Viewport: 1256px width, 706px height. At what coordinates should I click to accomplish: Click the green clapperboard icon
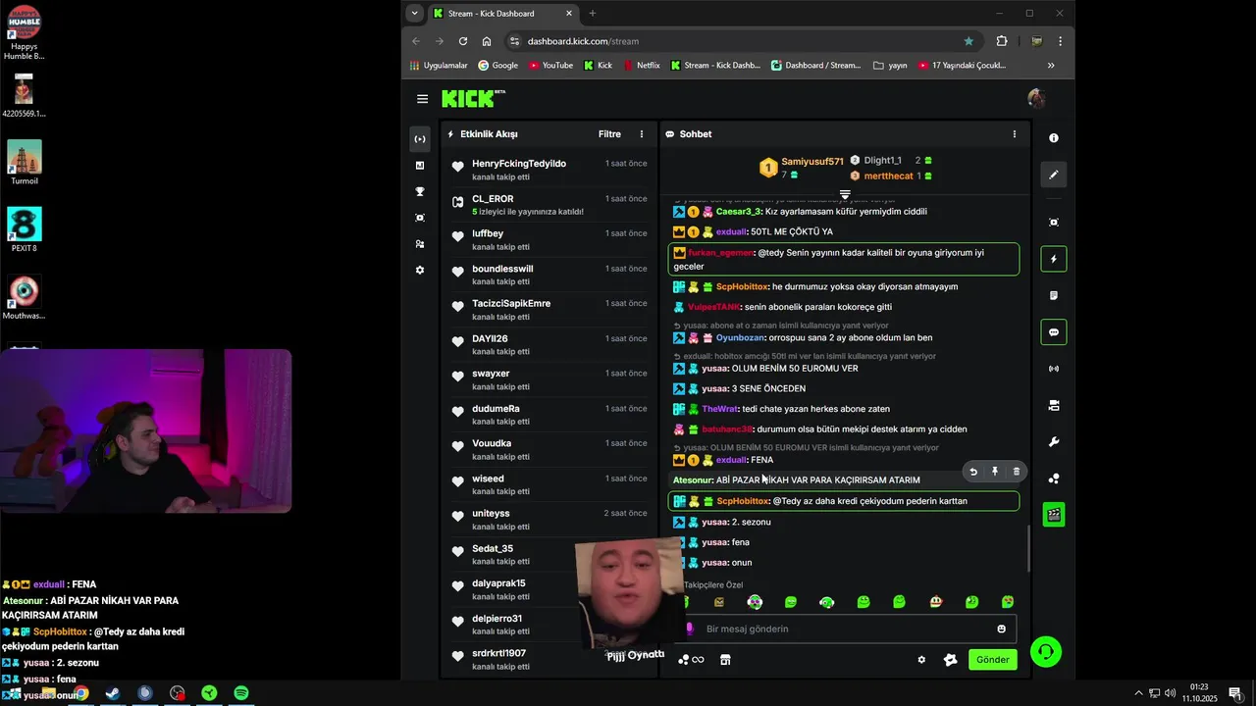click(x=1054, y=515)
